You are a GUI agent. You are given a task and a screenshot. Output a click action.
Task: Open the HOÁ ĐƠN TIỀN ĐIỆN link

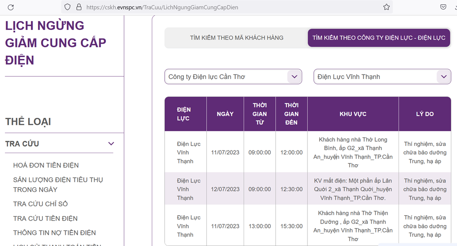coord(46,165)
